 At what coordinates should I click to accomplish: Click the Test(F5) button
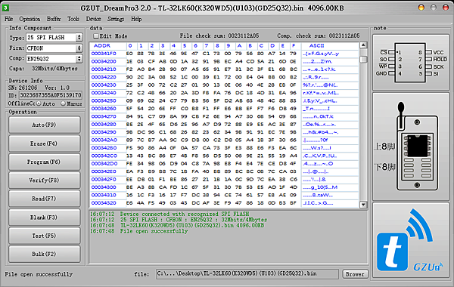point(45,236)
